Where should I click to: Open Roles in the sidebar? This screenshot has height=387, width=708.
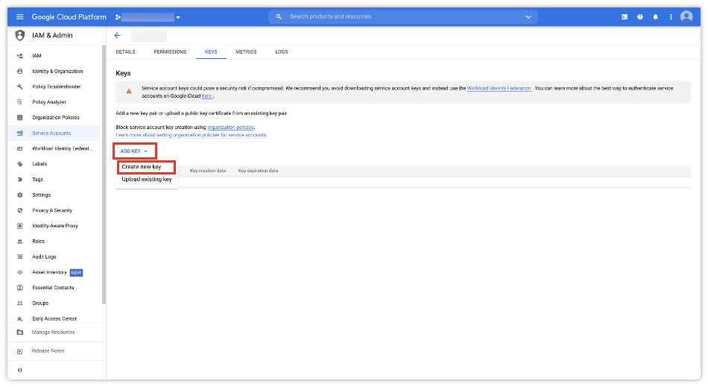pos(38,241)
